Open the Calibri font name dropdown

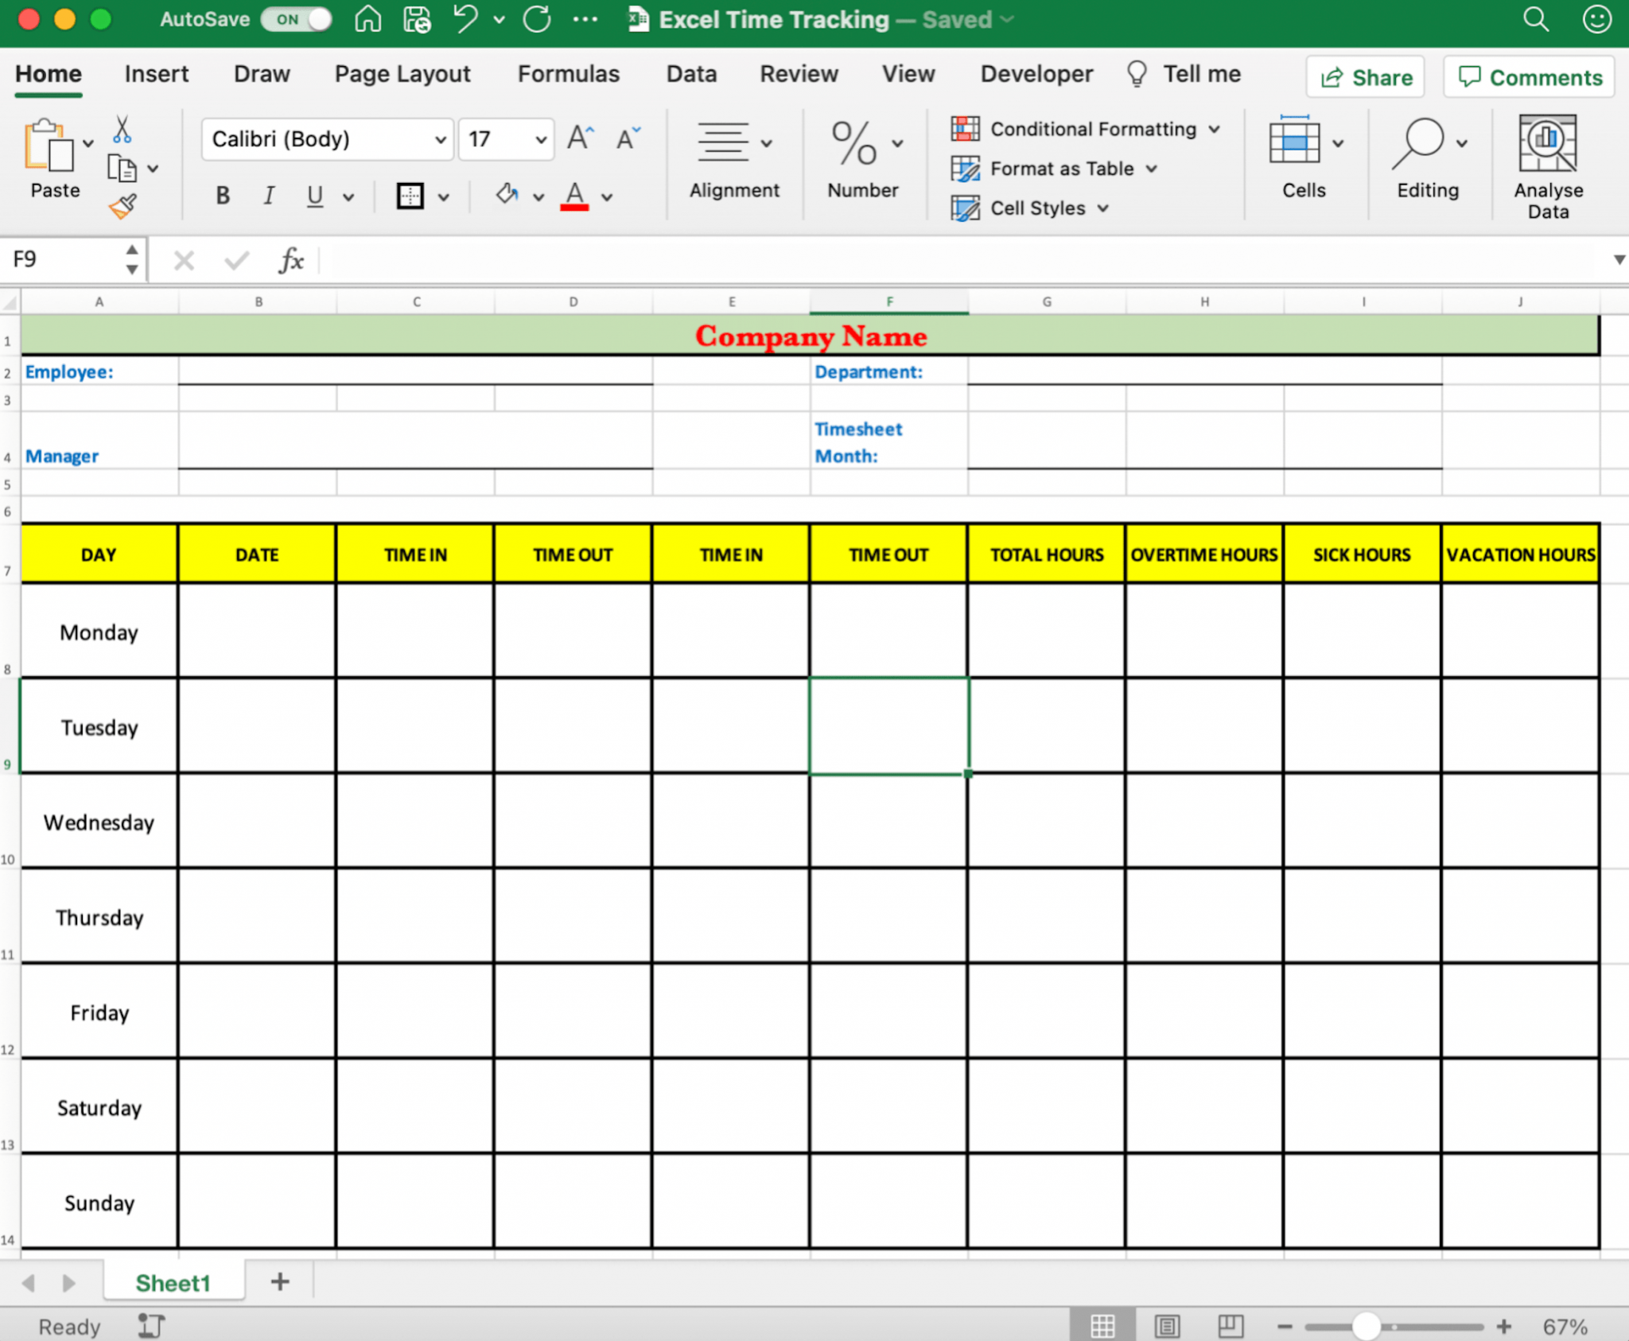440,139
